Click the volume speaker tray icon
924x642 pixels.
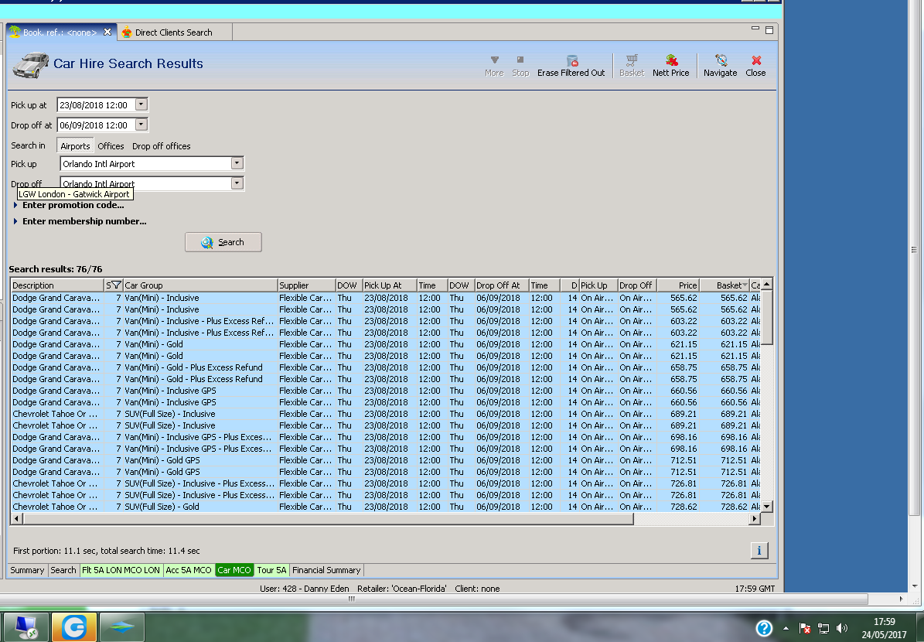point(842,628)
